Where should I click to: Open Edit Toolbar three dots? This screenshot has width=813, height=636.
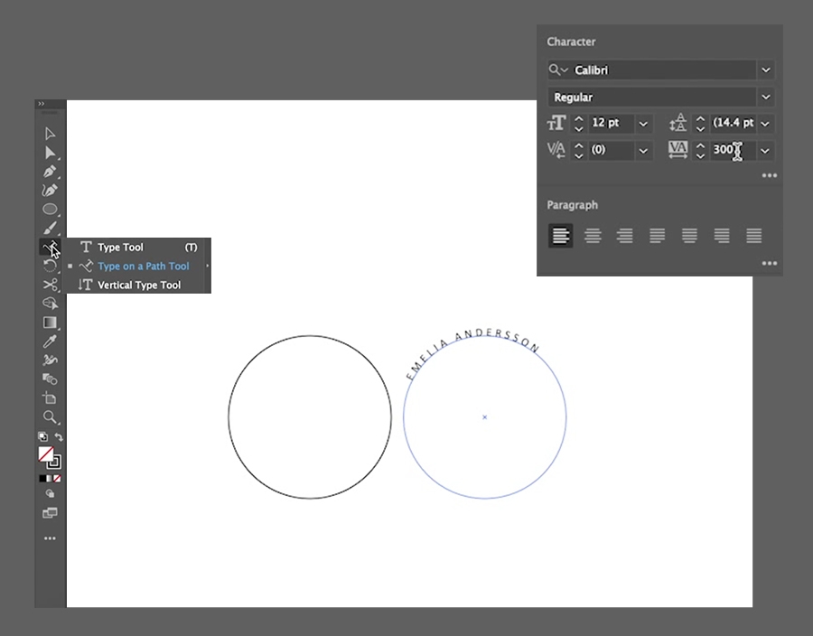[50, 538]
